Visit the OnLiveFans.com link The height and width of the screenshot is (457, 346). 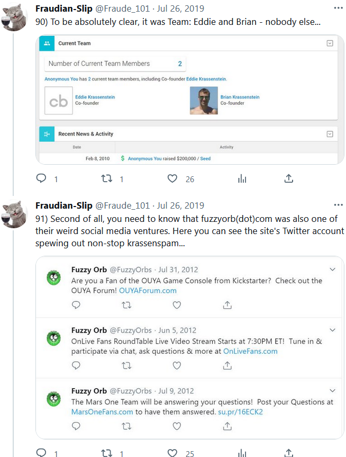point(250,351)
